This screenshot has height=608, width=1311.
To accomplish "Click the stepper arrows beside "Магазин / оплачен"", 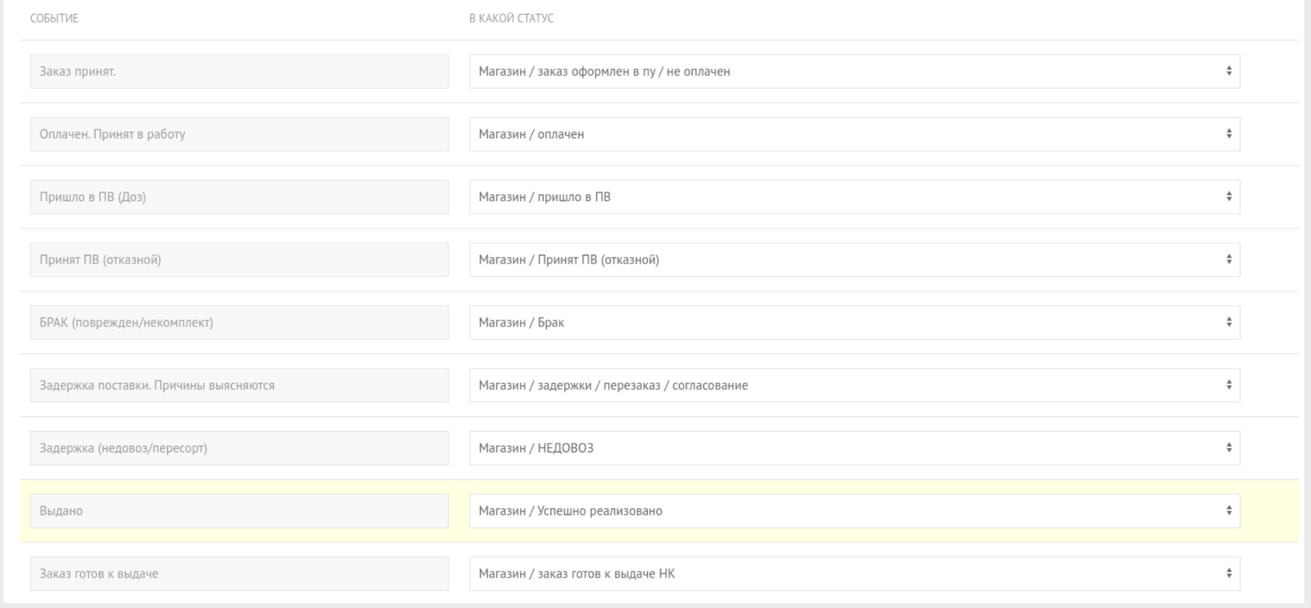I will [1230, 133].
